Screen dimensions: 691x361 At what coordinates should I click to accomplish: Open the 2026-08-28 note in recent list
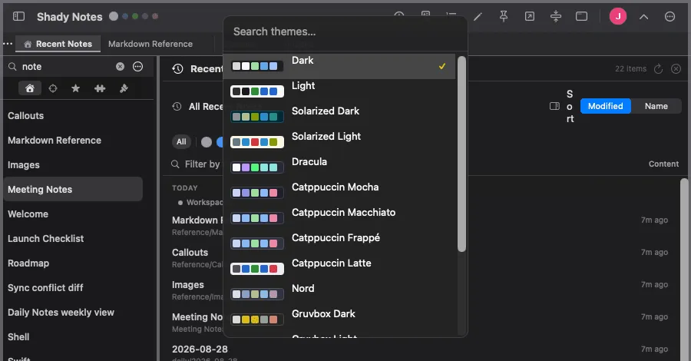click(200, 349)
